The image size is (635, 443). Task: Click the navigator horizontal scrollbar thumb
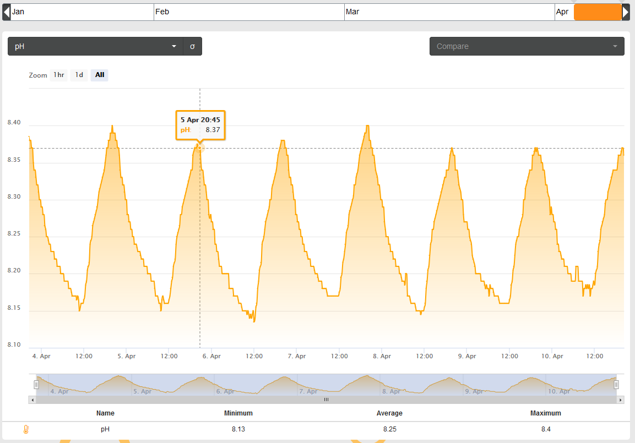[x=326, y=400]
